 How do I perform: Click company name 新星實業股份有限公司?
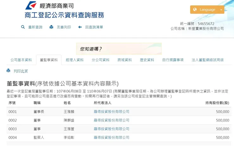click(x=206, y=28)
